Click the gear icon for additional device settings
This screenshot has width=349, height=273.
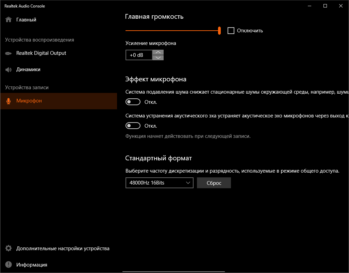[9, 248]
